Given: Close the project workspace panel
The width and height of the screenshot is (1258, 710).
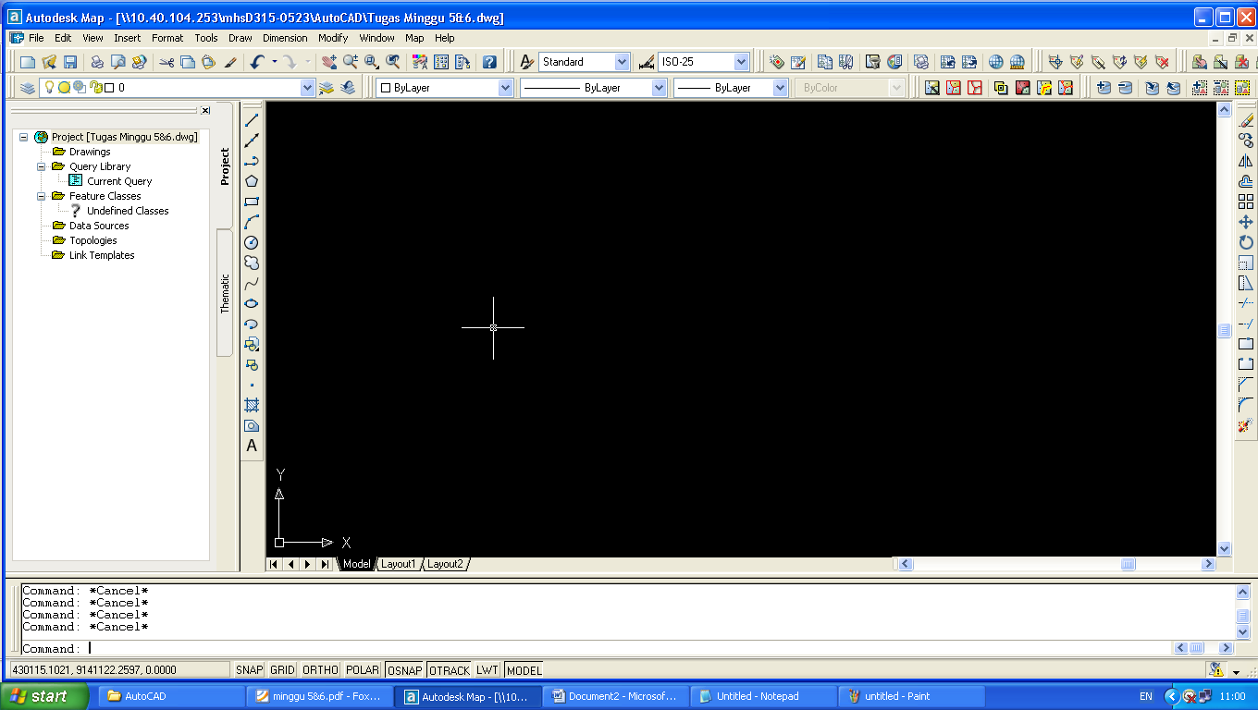Looking at the screenshot, I should (205, 110).
